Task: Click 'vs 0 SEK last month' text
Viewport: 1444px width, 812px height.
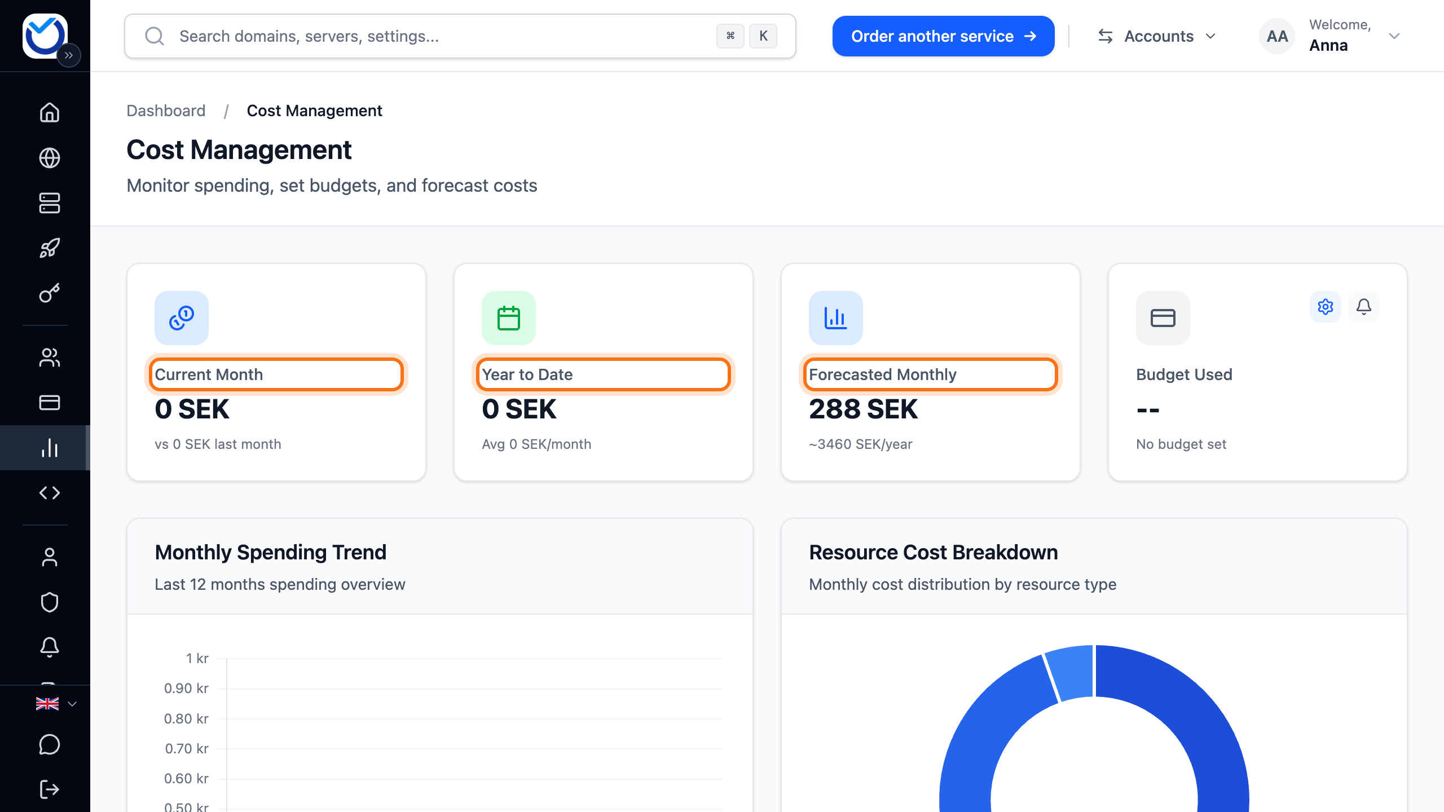Action: (218, 444)
